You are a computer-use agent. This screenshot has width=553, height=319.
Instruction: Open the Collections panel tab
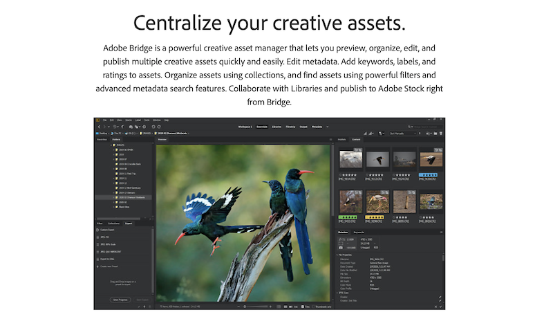(113, 224)
